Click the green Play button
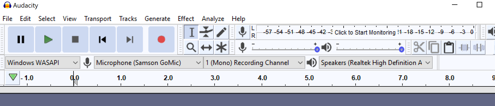The width and height of the screenshot is (495, 106). (x=48, y=39)
